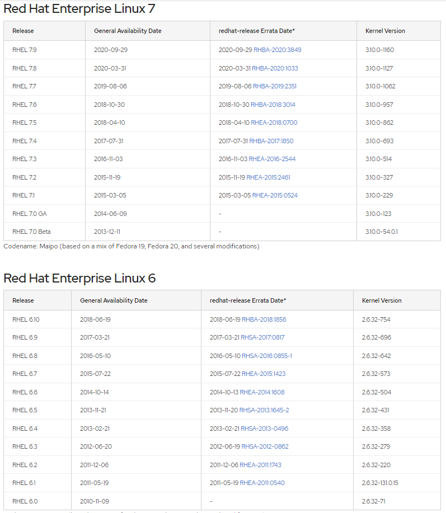Click kernel version 3.10.0-957
Viewport: 446px width, 513px height.
coord(379,105)
